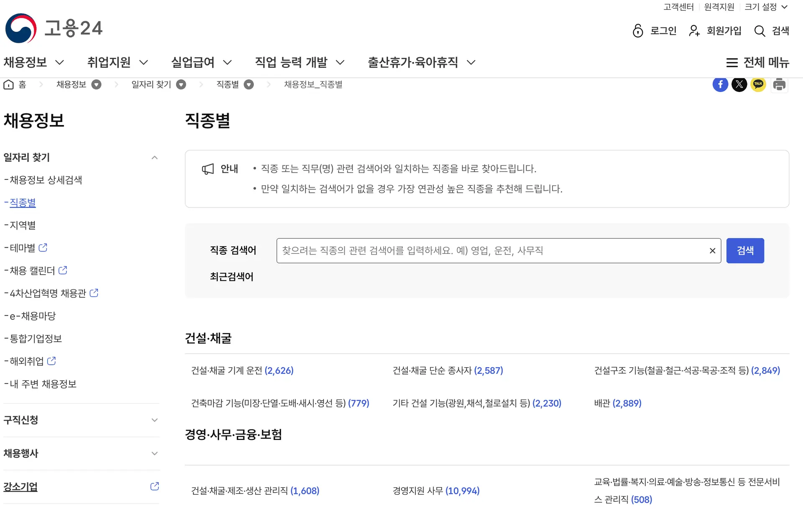Share the page via KakaoTalk icon
This screenshot has width=803, height=514.
[x=758, y=84]
